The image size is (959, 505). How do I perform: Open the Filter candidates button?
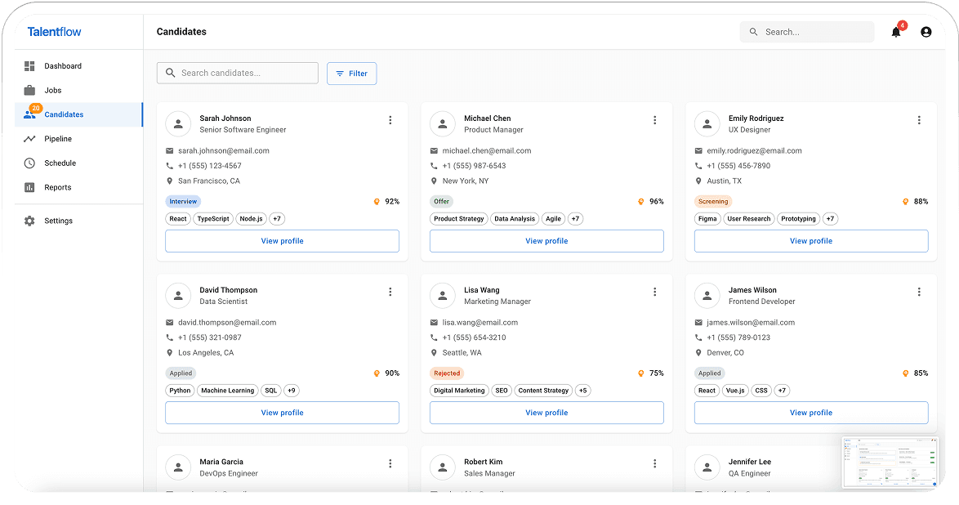pyautogui.click(x=351, y=74)
